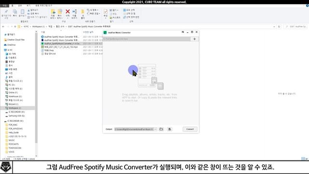
Task: Click the Spotify link search field in AudFree
Action: click(x=147, y=39)
